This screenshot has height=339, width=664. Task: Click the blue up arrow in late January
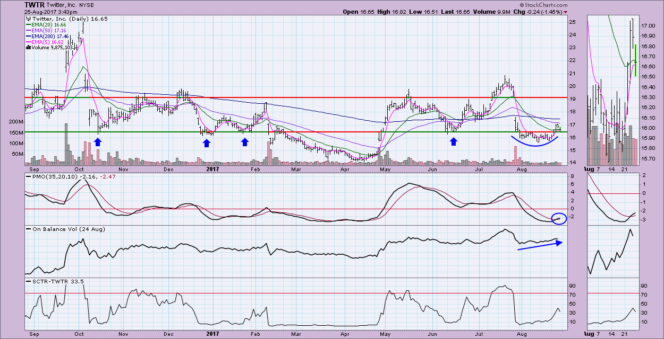click(x=245, y=141)
